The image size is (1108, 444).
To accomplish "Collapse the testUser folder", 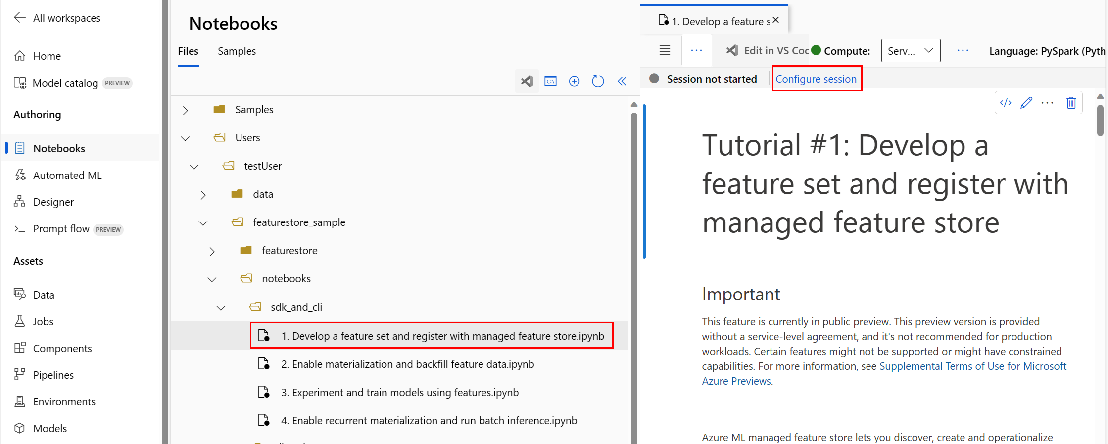I will coord(194,167).
